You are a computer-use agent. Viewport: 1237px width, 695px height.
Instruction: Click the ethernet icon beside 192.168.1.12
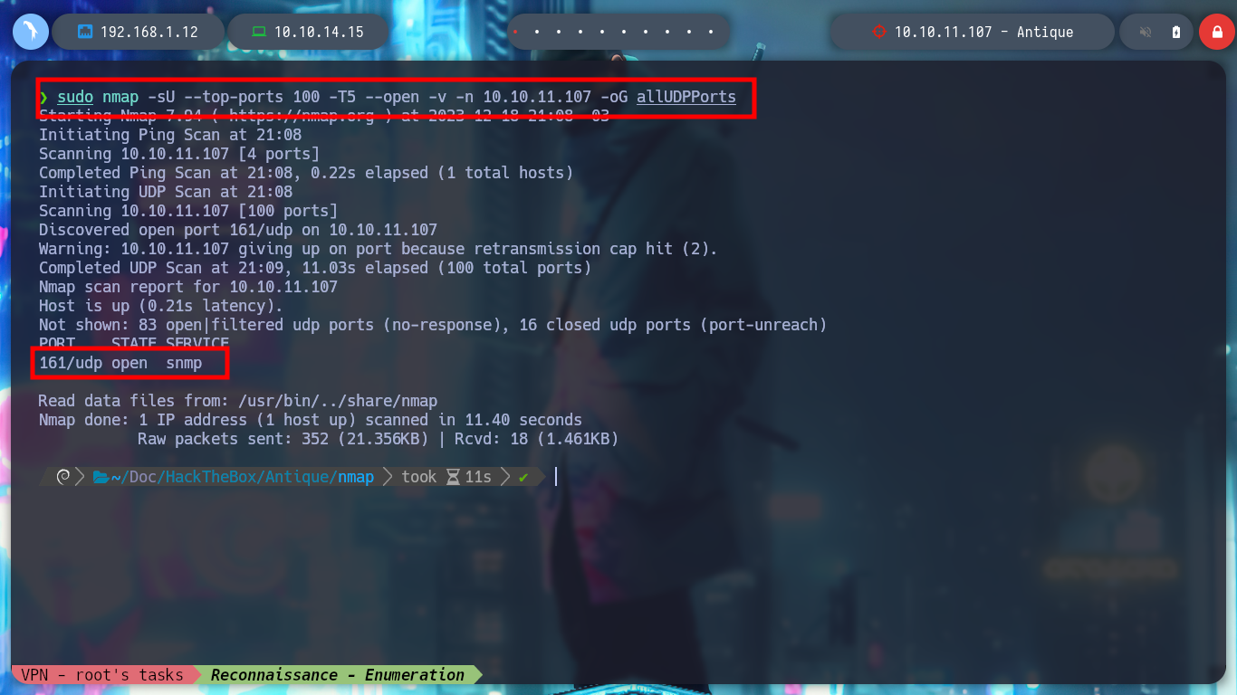(86, 33)
